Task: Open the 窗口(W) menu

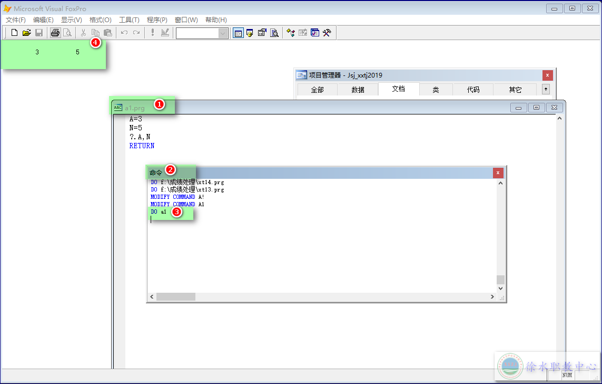Action: point(186,20)
